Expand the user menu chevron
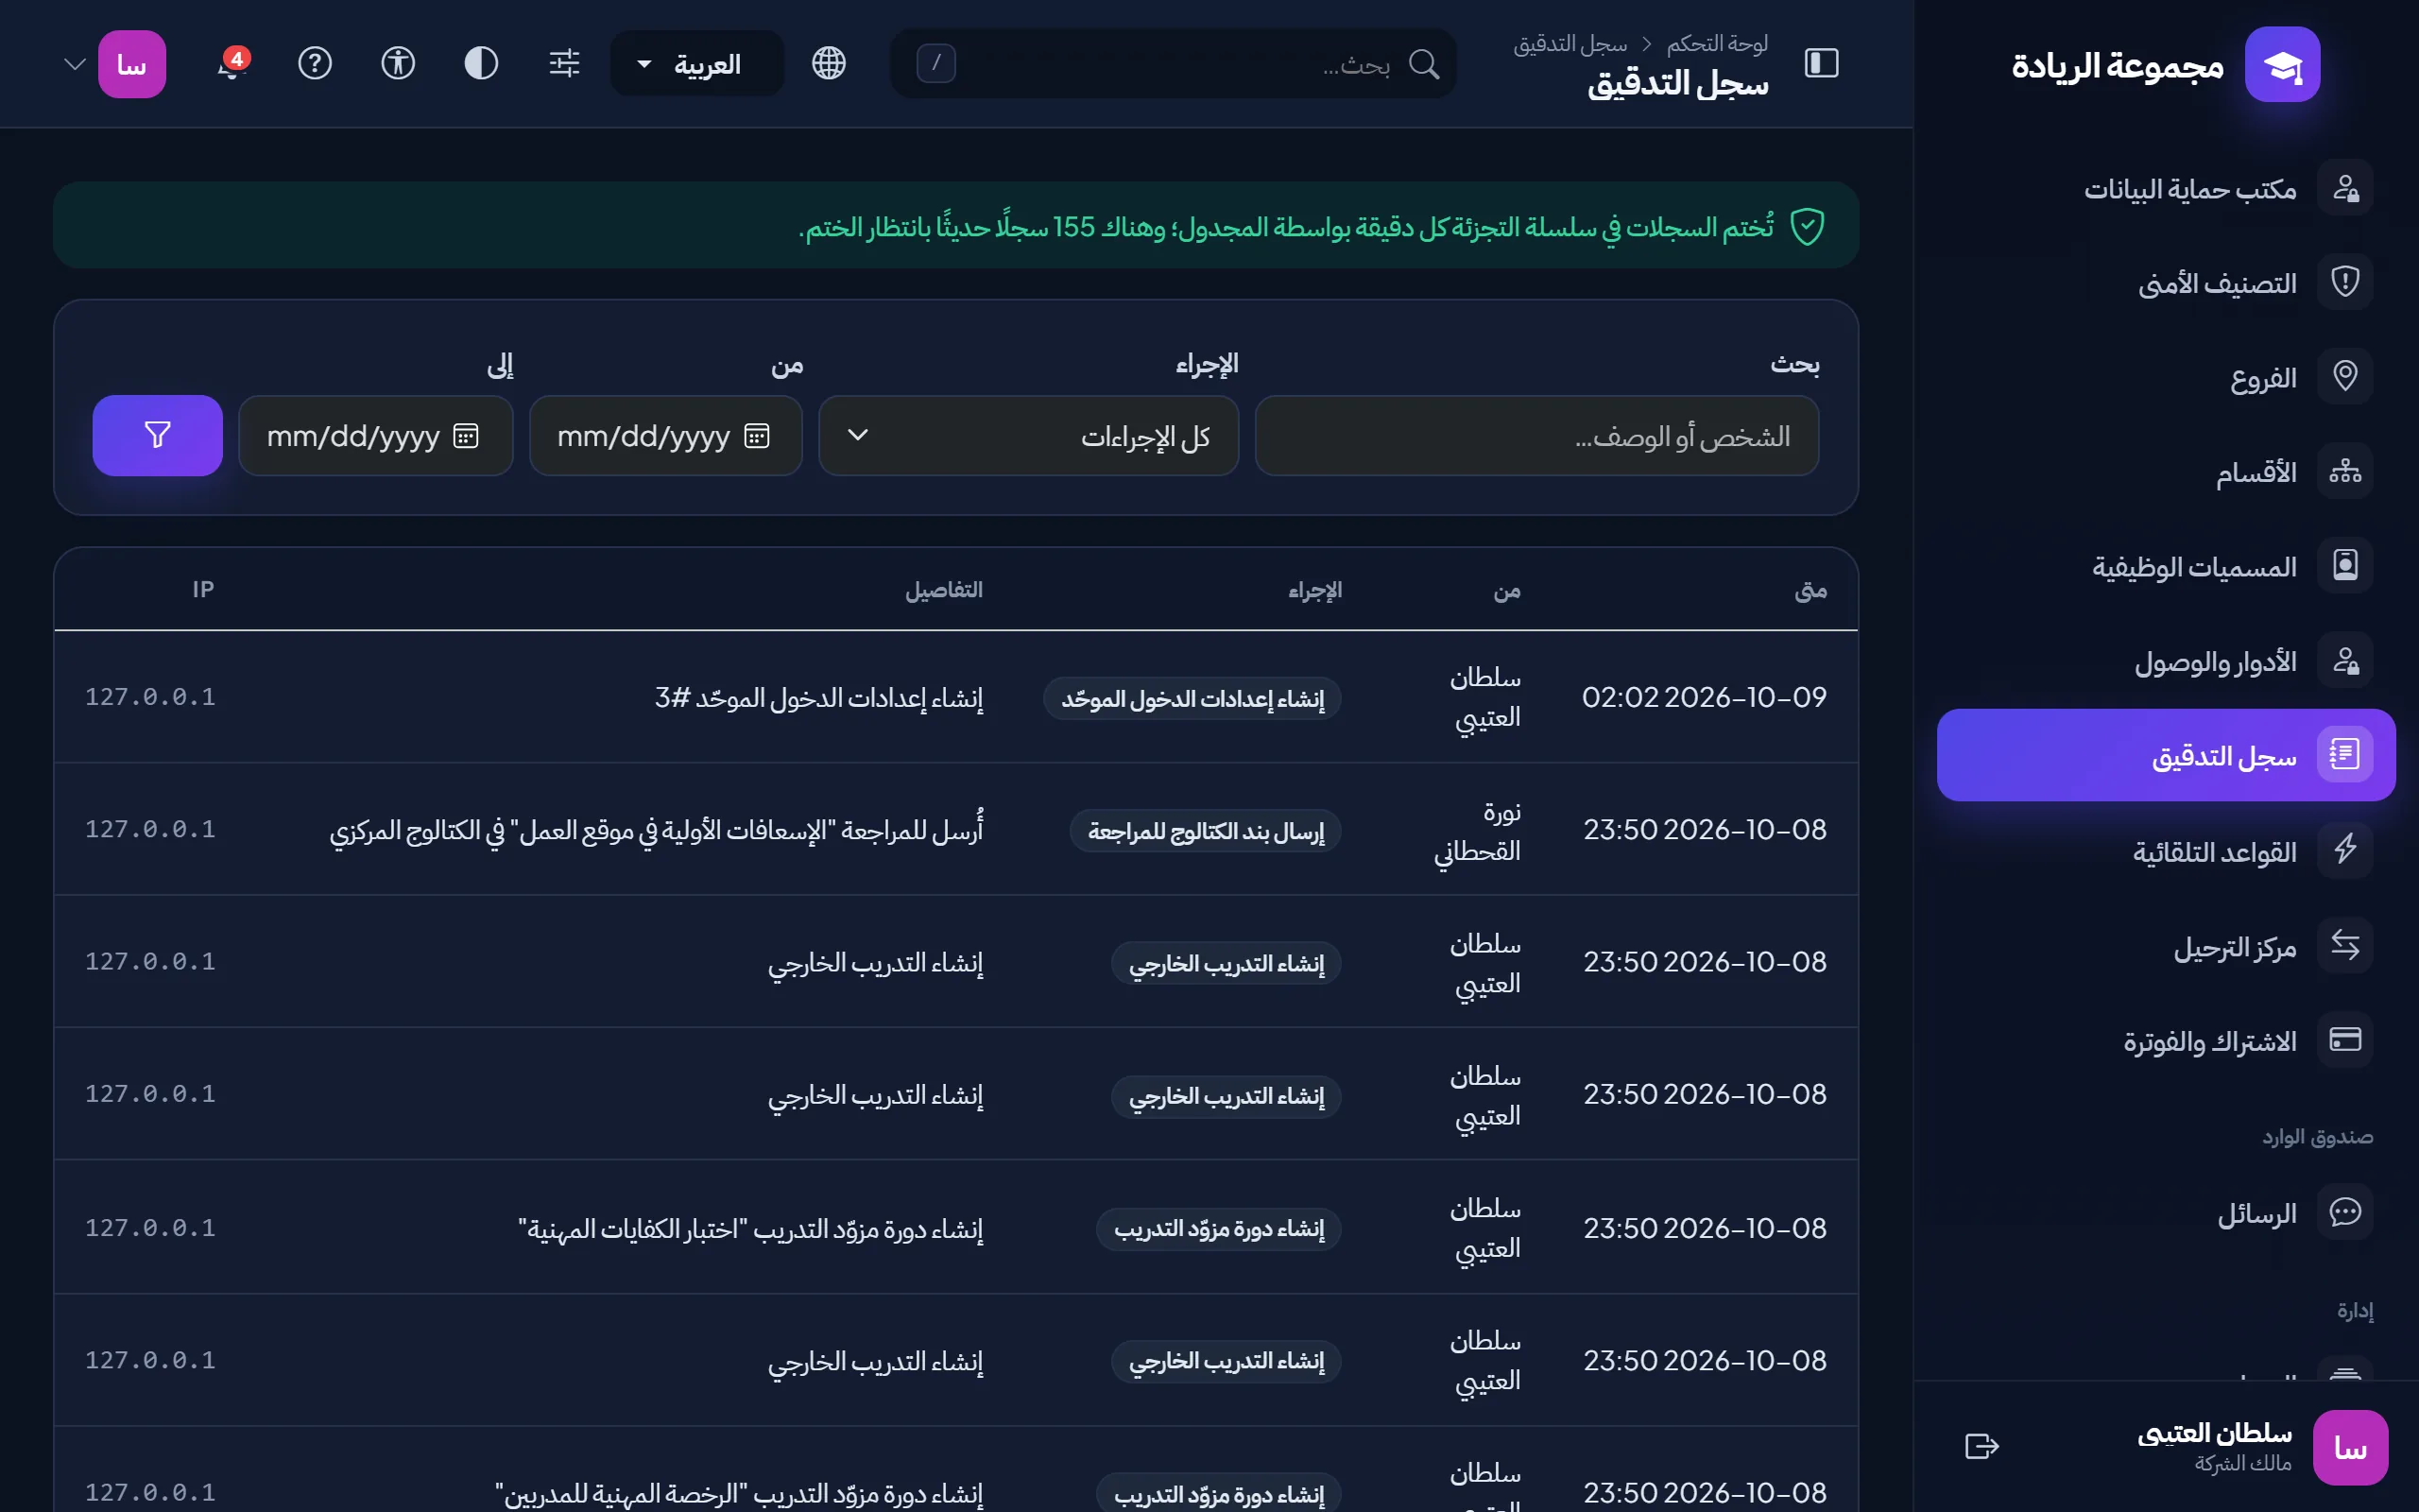Viewport: 2419px width, 1512px height. tap(75, 64)
